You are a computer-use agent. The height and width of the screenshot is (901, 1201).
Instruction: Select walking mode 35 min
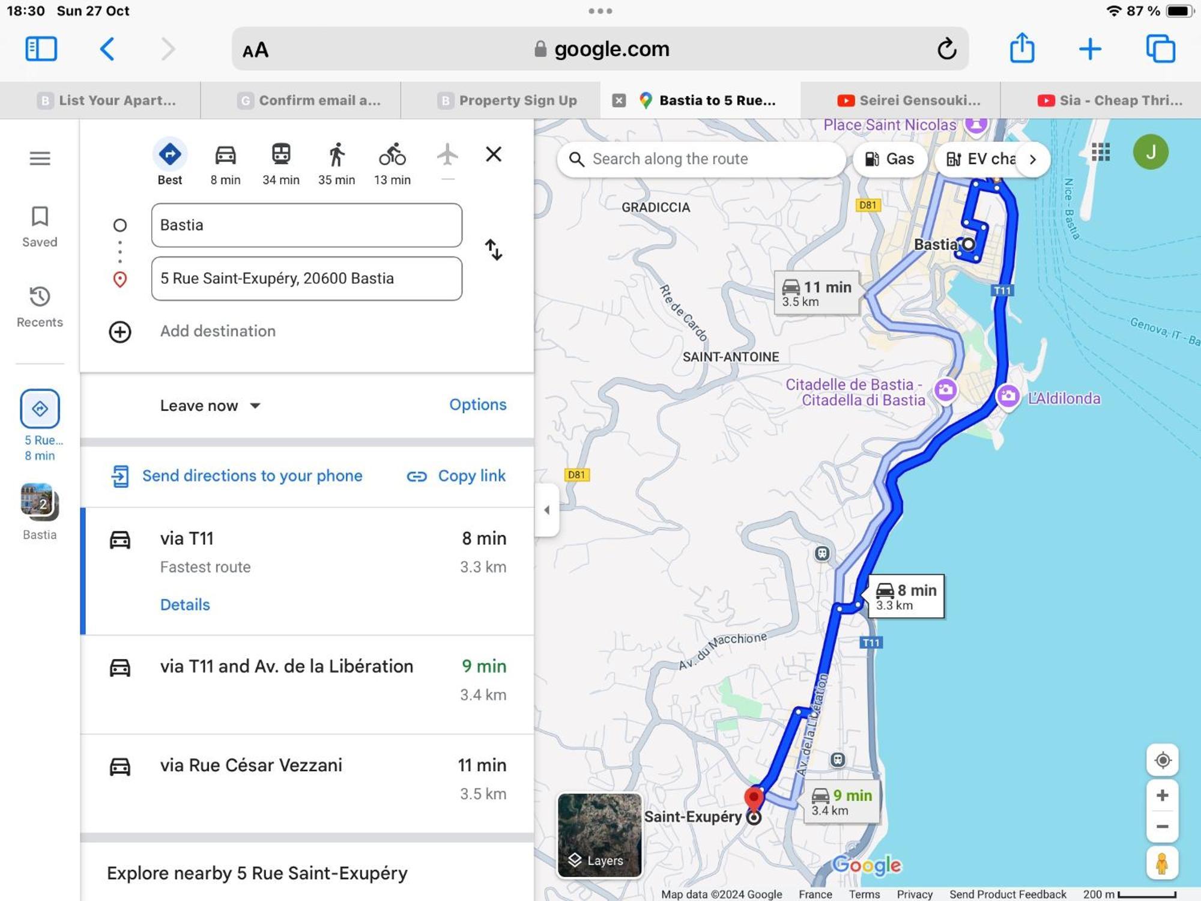click(336, 163)
